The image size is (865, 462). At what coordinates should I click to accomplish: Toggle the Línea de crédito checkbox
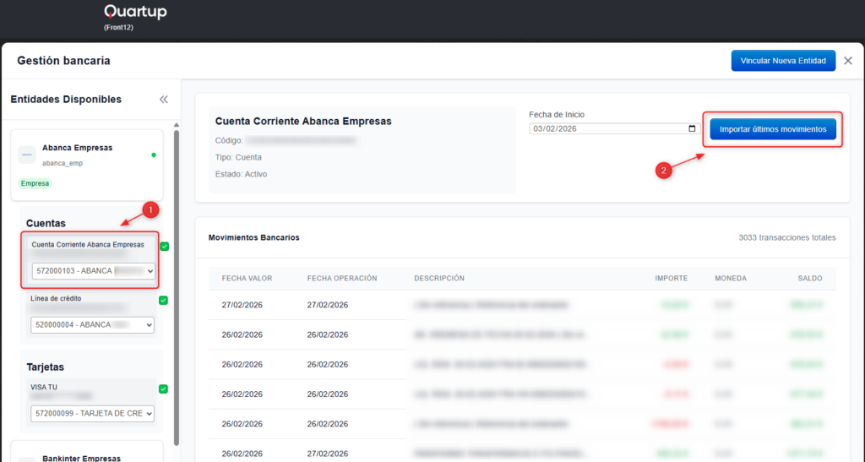click(x=164, y=300)
